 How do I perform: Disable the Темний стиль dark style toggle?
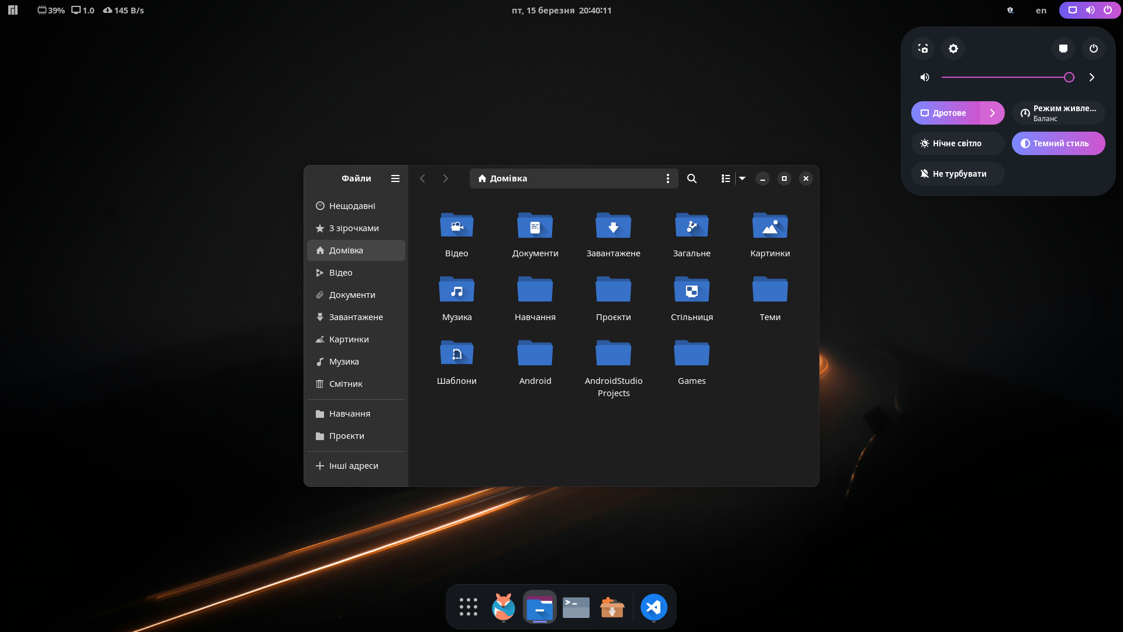[x=1058, y=143]
